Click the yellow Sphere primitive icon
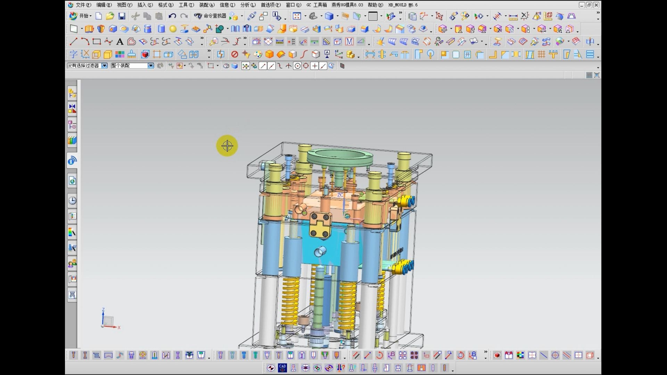This screenshot has width=667, height=375. click(173, 29)
